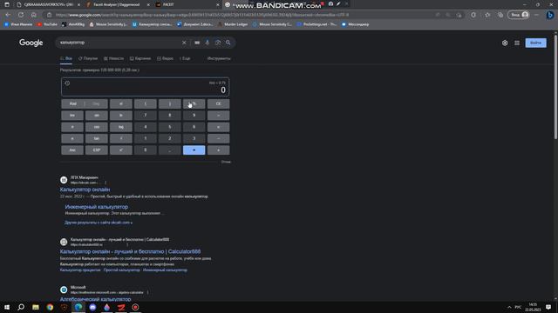
Task: Open Calculator888 result title link
Action: (x=130, y=251)
